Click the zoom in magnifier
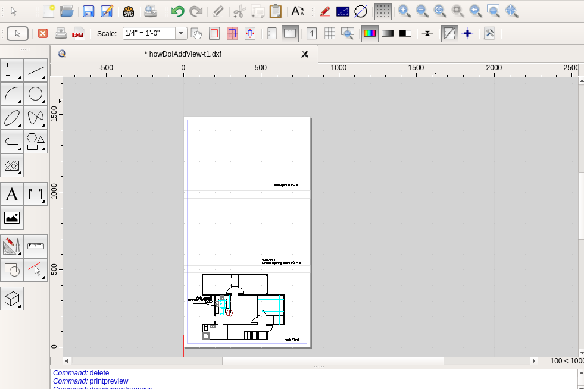Screen dimensions: 584x389 click(x=404, y=11)
